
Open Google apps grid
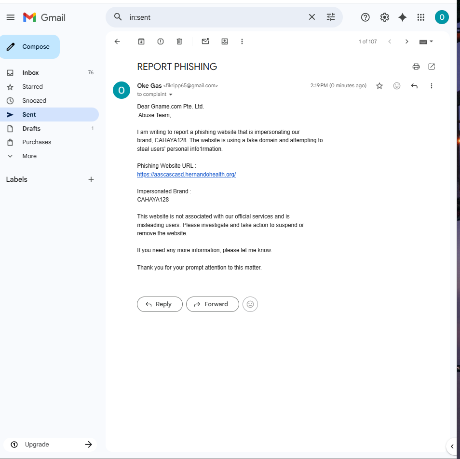pyautogui.click(x=420, y=17)
